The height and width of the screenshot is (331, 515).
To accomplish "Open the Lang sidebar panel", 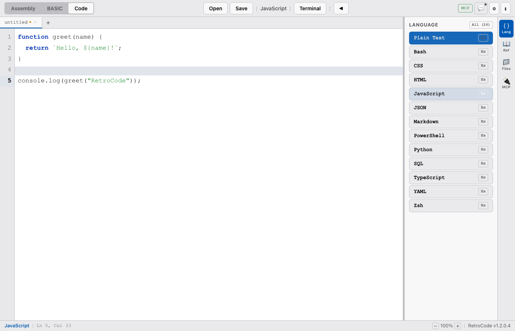I will click(506, 28).
